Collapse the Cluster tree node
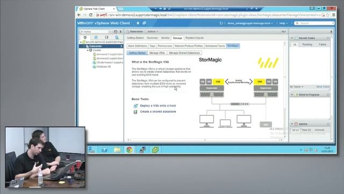The height and width of the screenshot is (194, 344). coord(88,50)
